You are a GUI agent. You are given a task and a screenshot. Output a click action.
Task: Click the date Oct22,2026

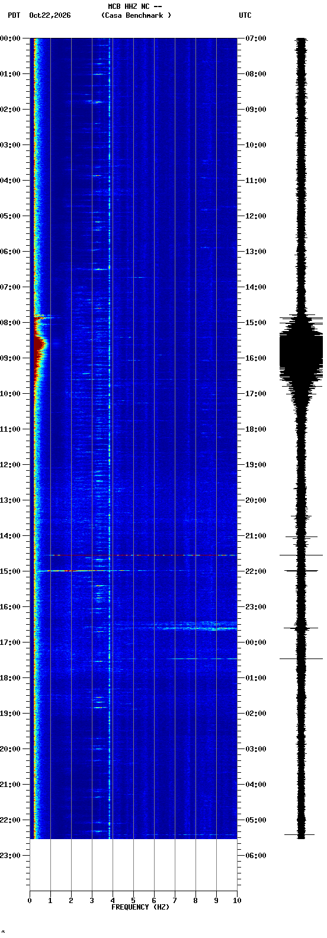[x=50, y=15]
